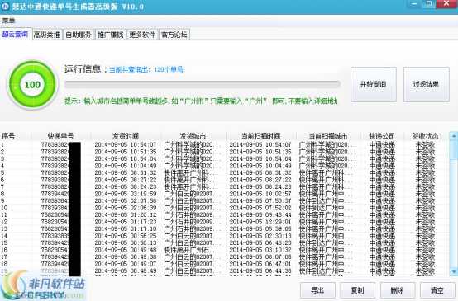Select row 14 ship time 2014-09-05 00:56:25
Image resolution: width=458 pixels, height=301 pixels.
(x=126, y=236)
